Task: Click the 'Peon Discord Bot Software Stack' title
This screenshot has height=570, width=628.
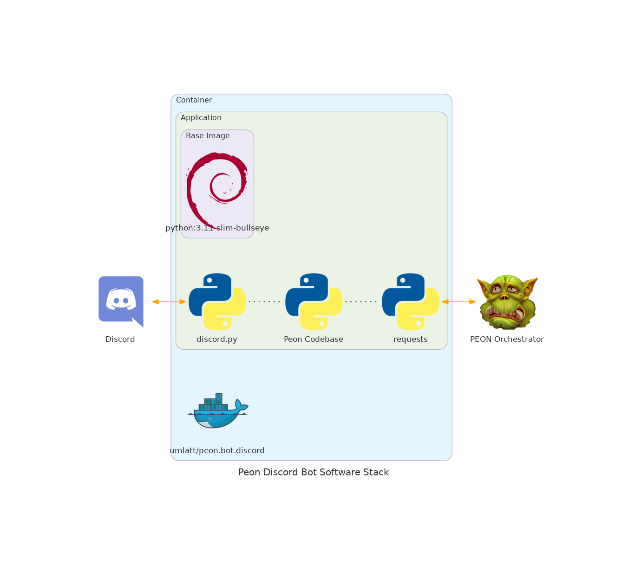Action: point(314,472)
